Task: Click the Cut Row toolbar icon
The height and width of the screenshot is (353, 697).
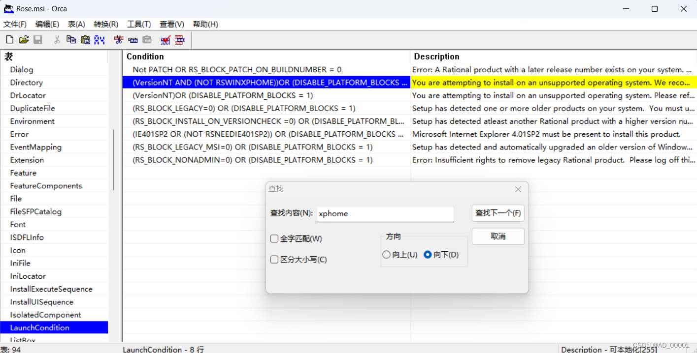Action: click(x=118, y=40)
